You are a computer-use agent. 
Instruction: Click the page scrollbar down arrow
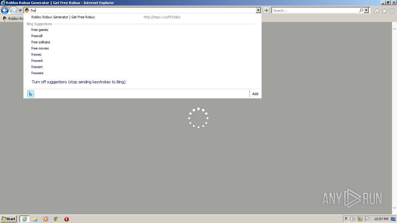click(x=394, y=208)
